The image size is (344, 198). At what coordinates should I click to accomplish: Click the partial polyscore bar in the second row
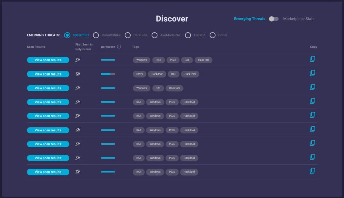click(108, 74)
